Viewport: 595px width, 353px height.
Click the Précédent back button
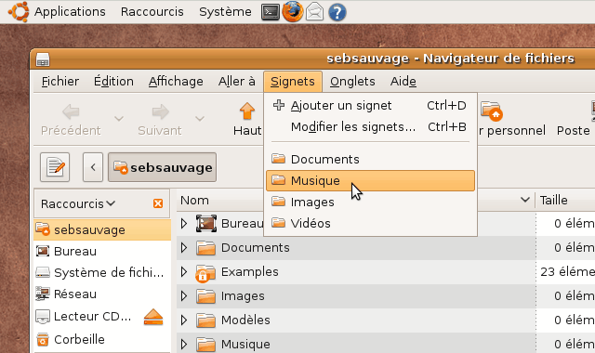pyautogui.click(x=71, y=120)
